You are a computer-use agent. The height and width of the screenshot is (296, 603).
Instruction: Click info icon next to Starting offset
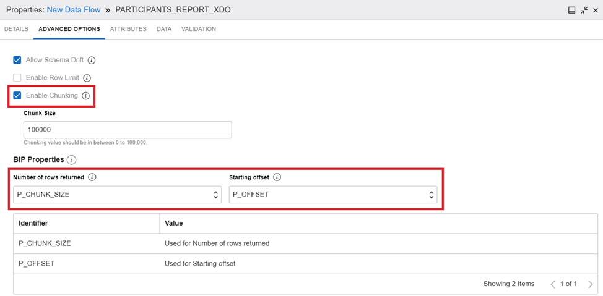pyautogui.click(x=277, y=177)
